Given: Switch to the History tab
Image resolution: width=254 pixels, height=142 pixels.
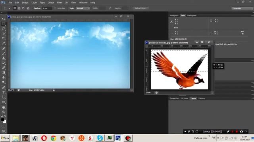Looking at the screenshot, I should pos(202,98).
